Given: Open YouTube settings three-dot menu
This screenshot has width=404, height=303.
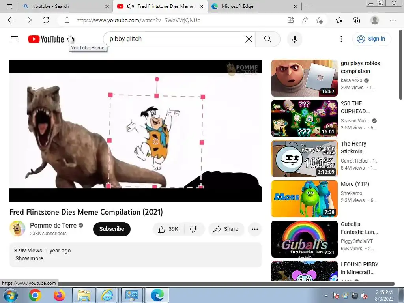Looking at the screenshot, I should point(341,39).
